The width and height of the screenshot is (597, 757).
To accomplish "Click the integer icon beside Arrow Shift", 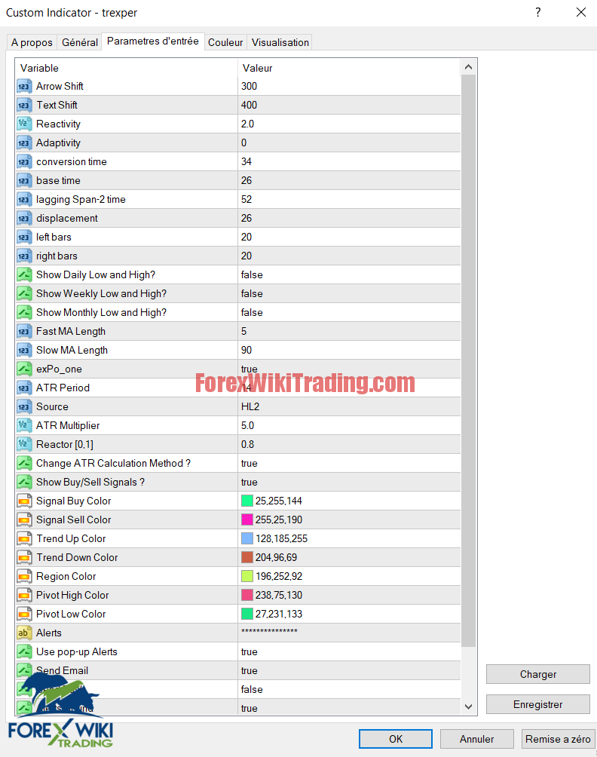I will (x=24, y=87).
